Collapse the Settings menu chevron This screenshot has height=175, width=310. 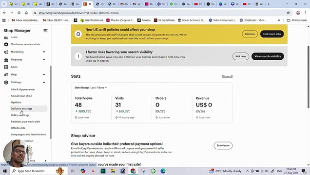44,82
